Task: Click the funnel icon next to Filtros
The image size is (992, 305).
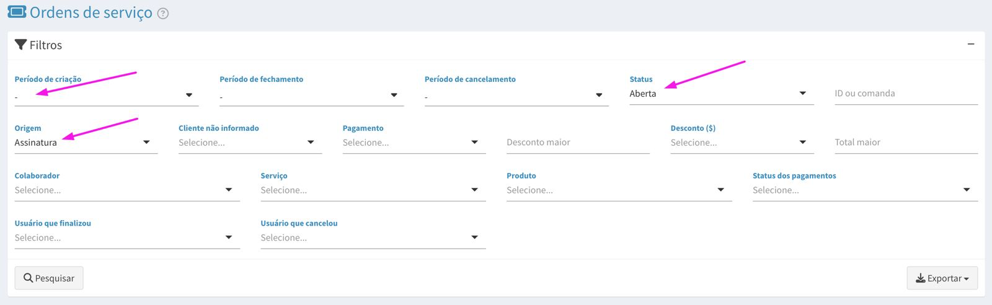Action: (x=20, y=45)
